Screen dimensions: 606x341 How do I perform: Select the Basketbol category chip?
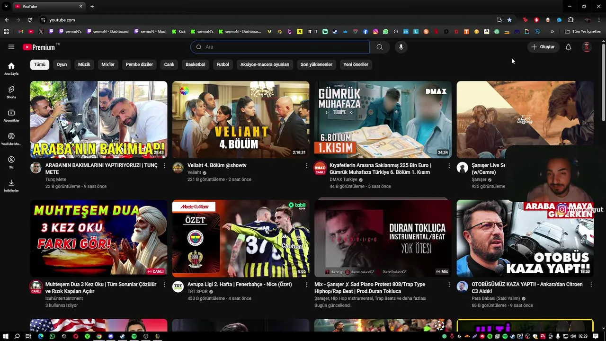click(196, 64)
